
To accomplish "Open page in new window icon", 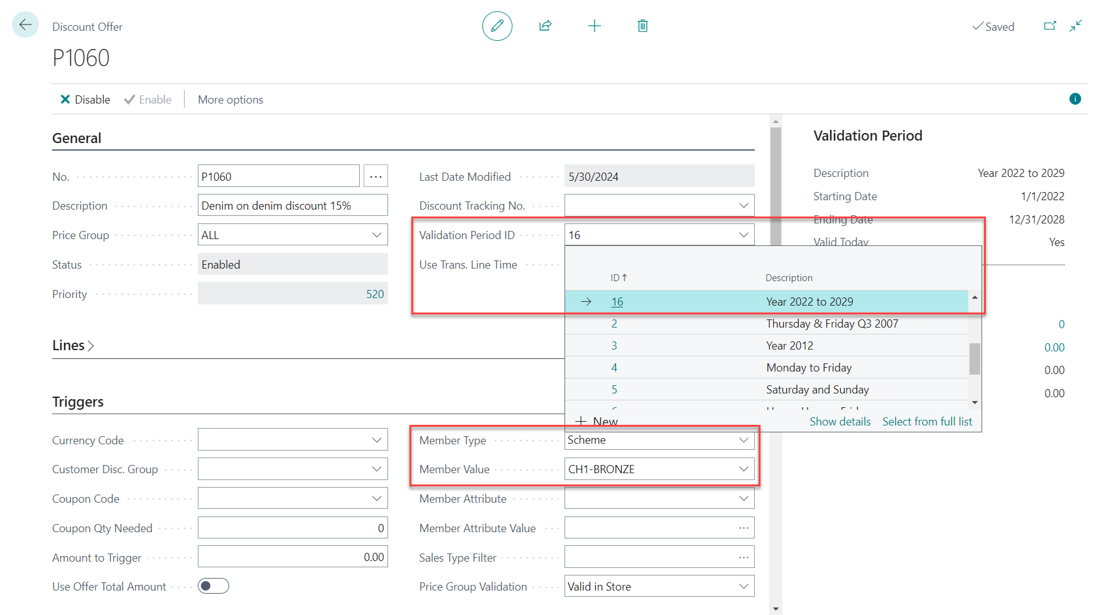I will point(1049,26).
